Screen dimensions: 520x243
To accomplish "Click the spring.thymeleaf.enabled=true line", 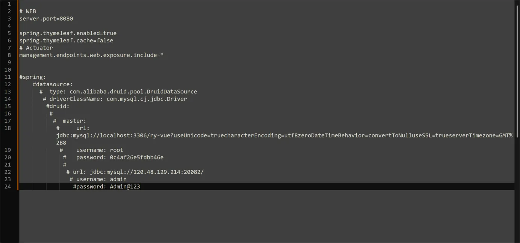I will click(x=68, y=33).
